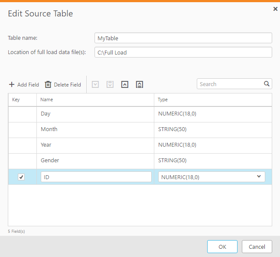
Task: Click the full load data location field
Action: click(x=183, y=52)
